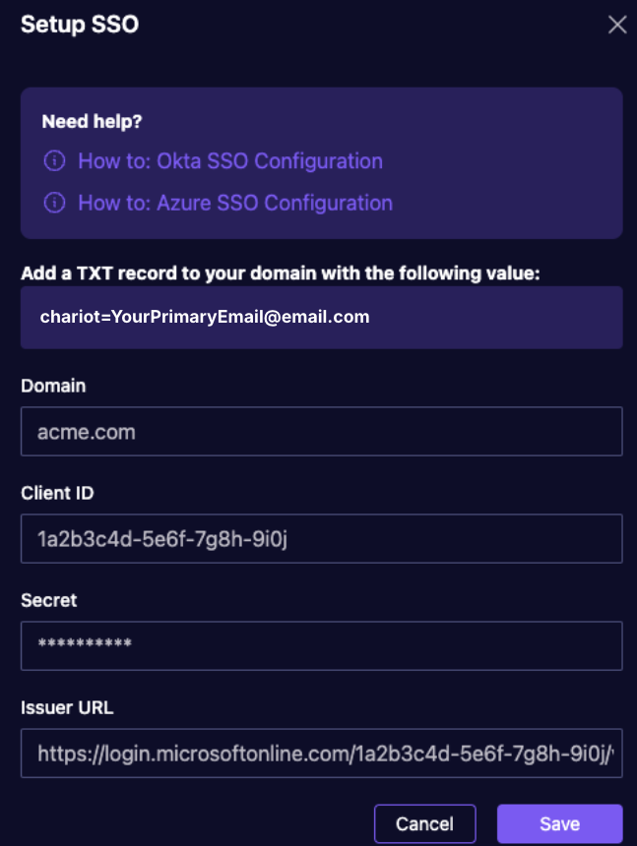Click the Add a TXT record instruction text

(x=281, y=273)
